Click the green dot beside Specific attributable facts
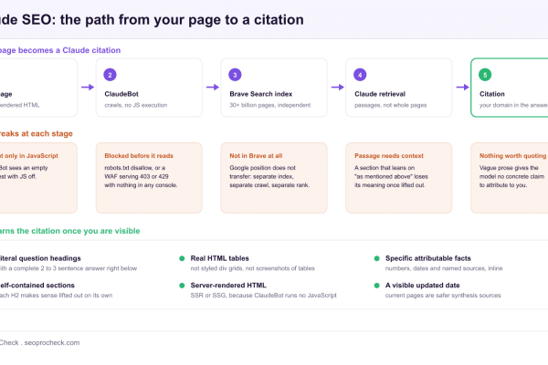 (x=376, y=258)
